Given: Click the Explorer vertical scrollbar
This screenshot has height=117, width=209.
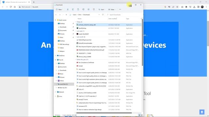Looking at the screenshot, I should pyautogui.click(x=142, y=43).
